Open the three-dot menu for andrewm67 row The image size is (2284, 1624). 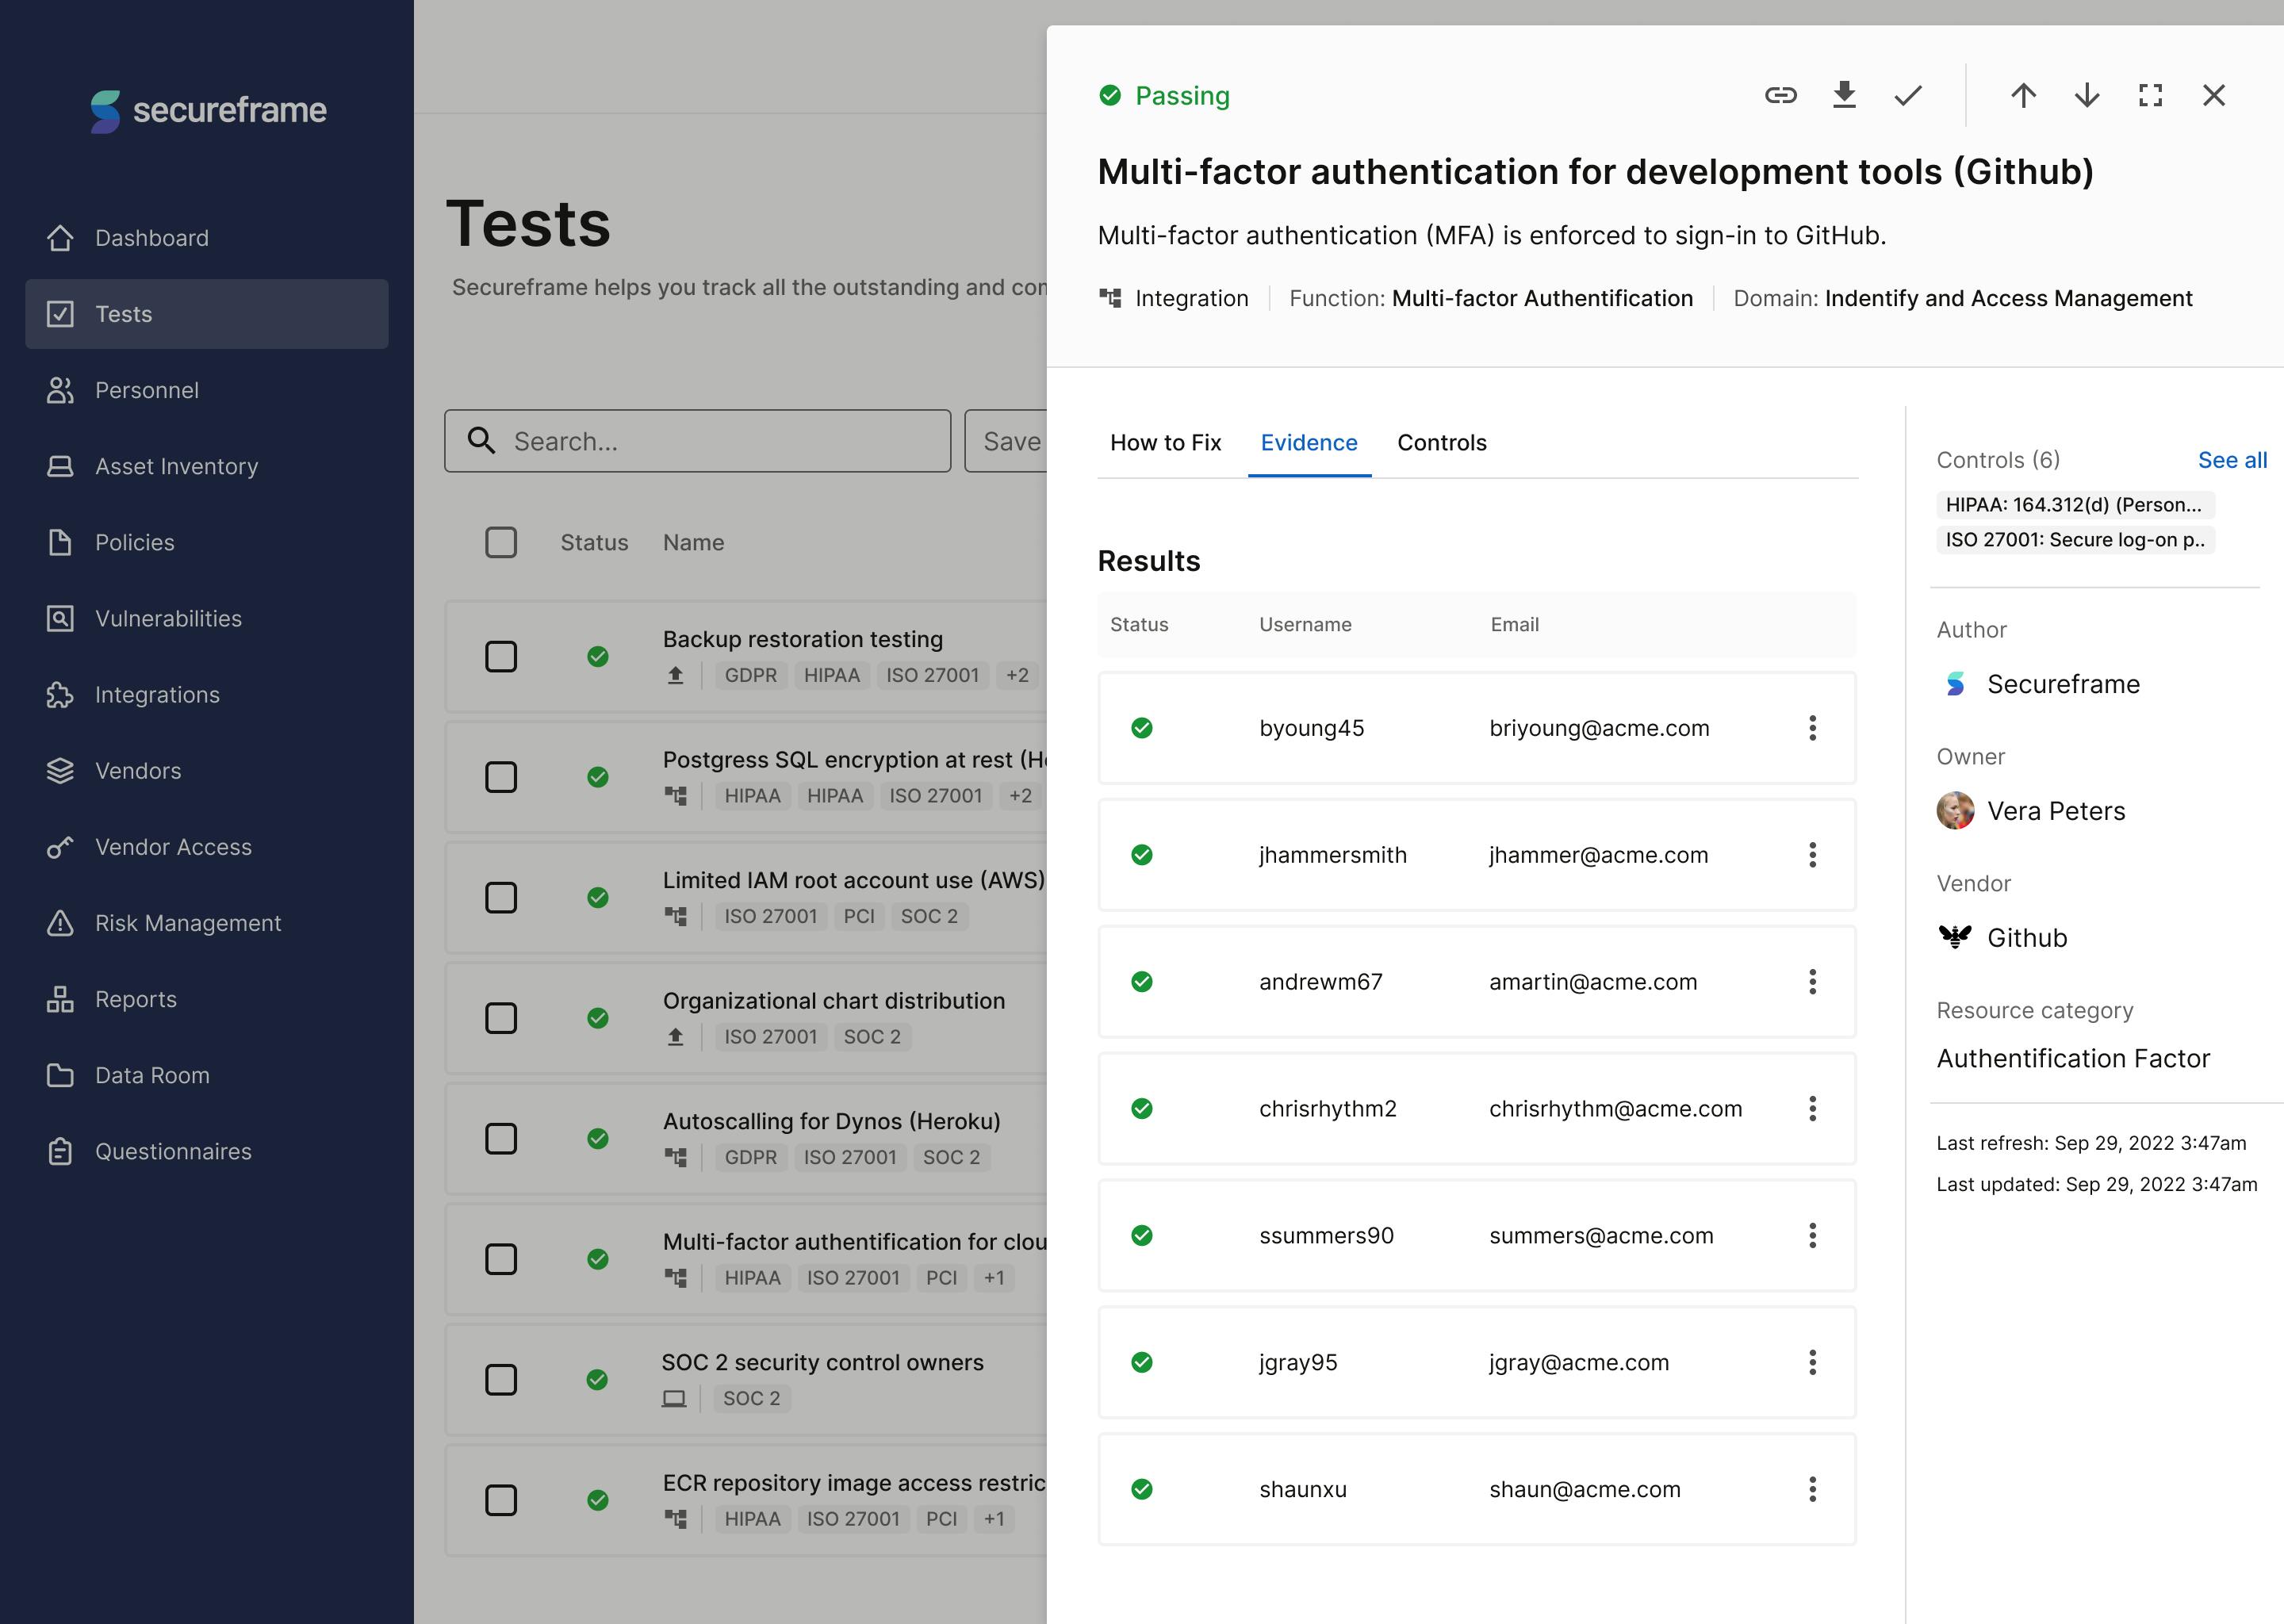(1812, 981)
